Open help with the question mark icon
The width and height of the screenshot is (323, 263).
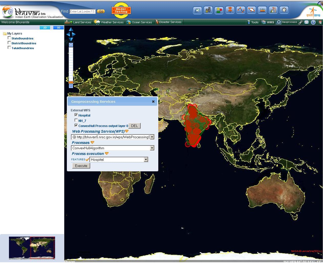(313, 22)
